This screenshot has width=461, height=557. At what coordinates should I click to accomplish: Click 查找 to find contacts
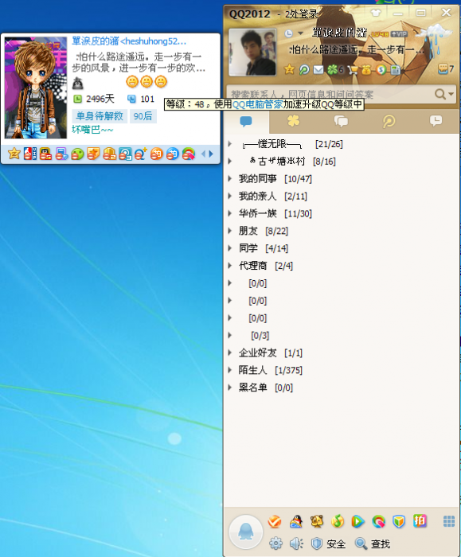point(373,543)
